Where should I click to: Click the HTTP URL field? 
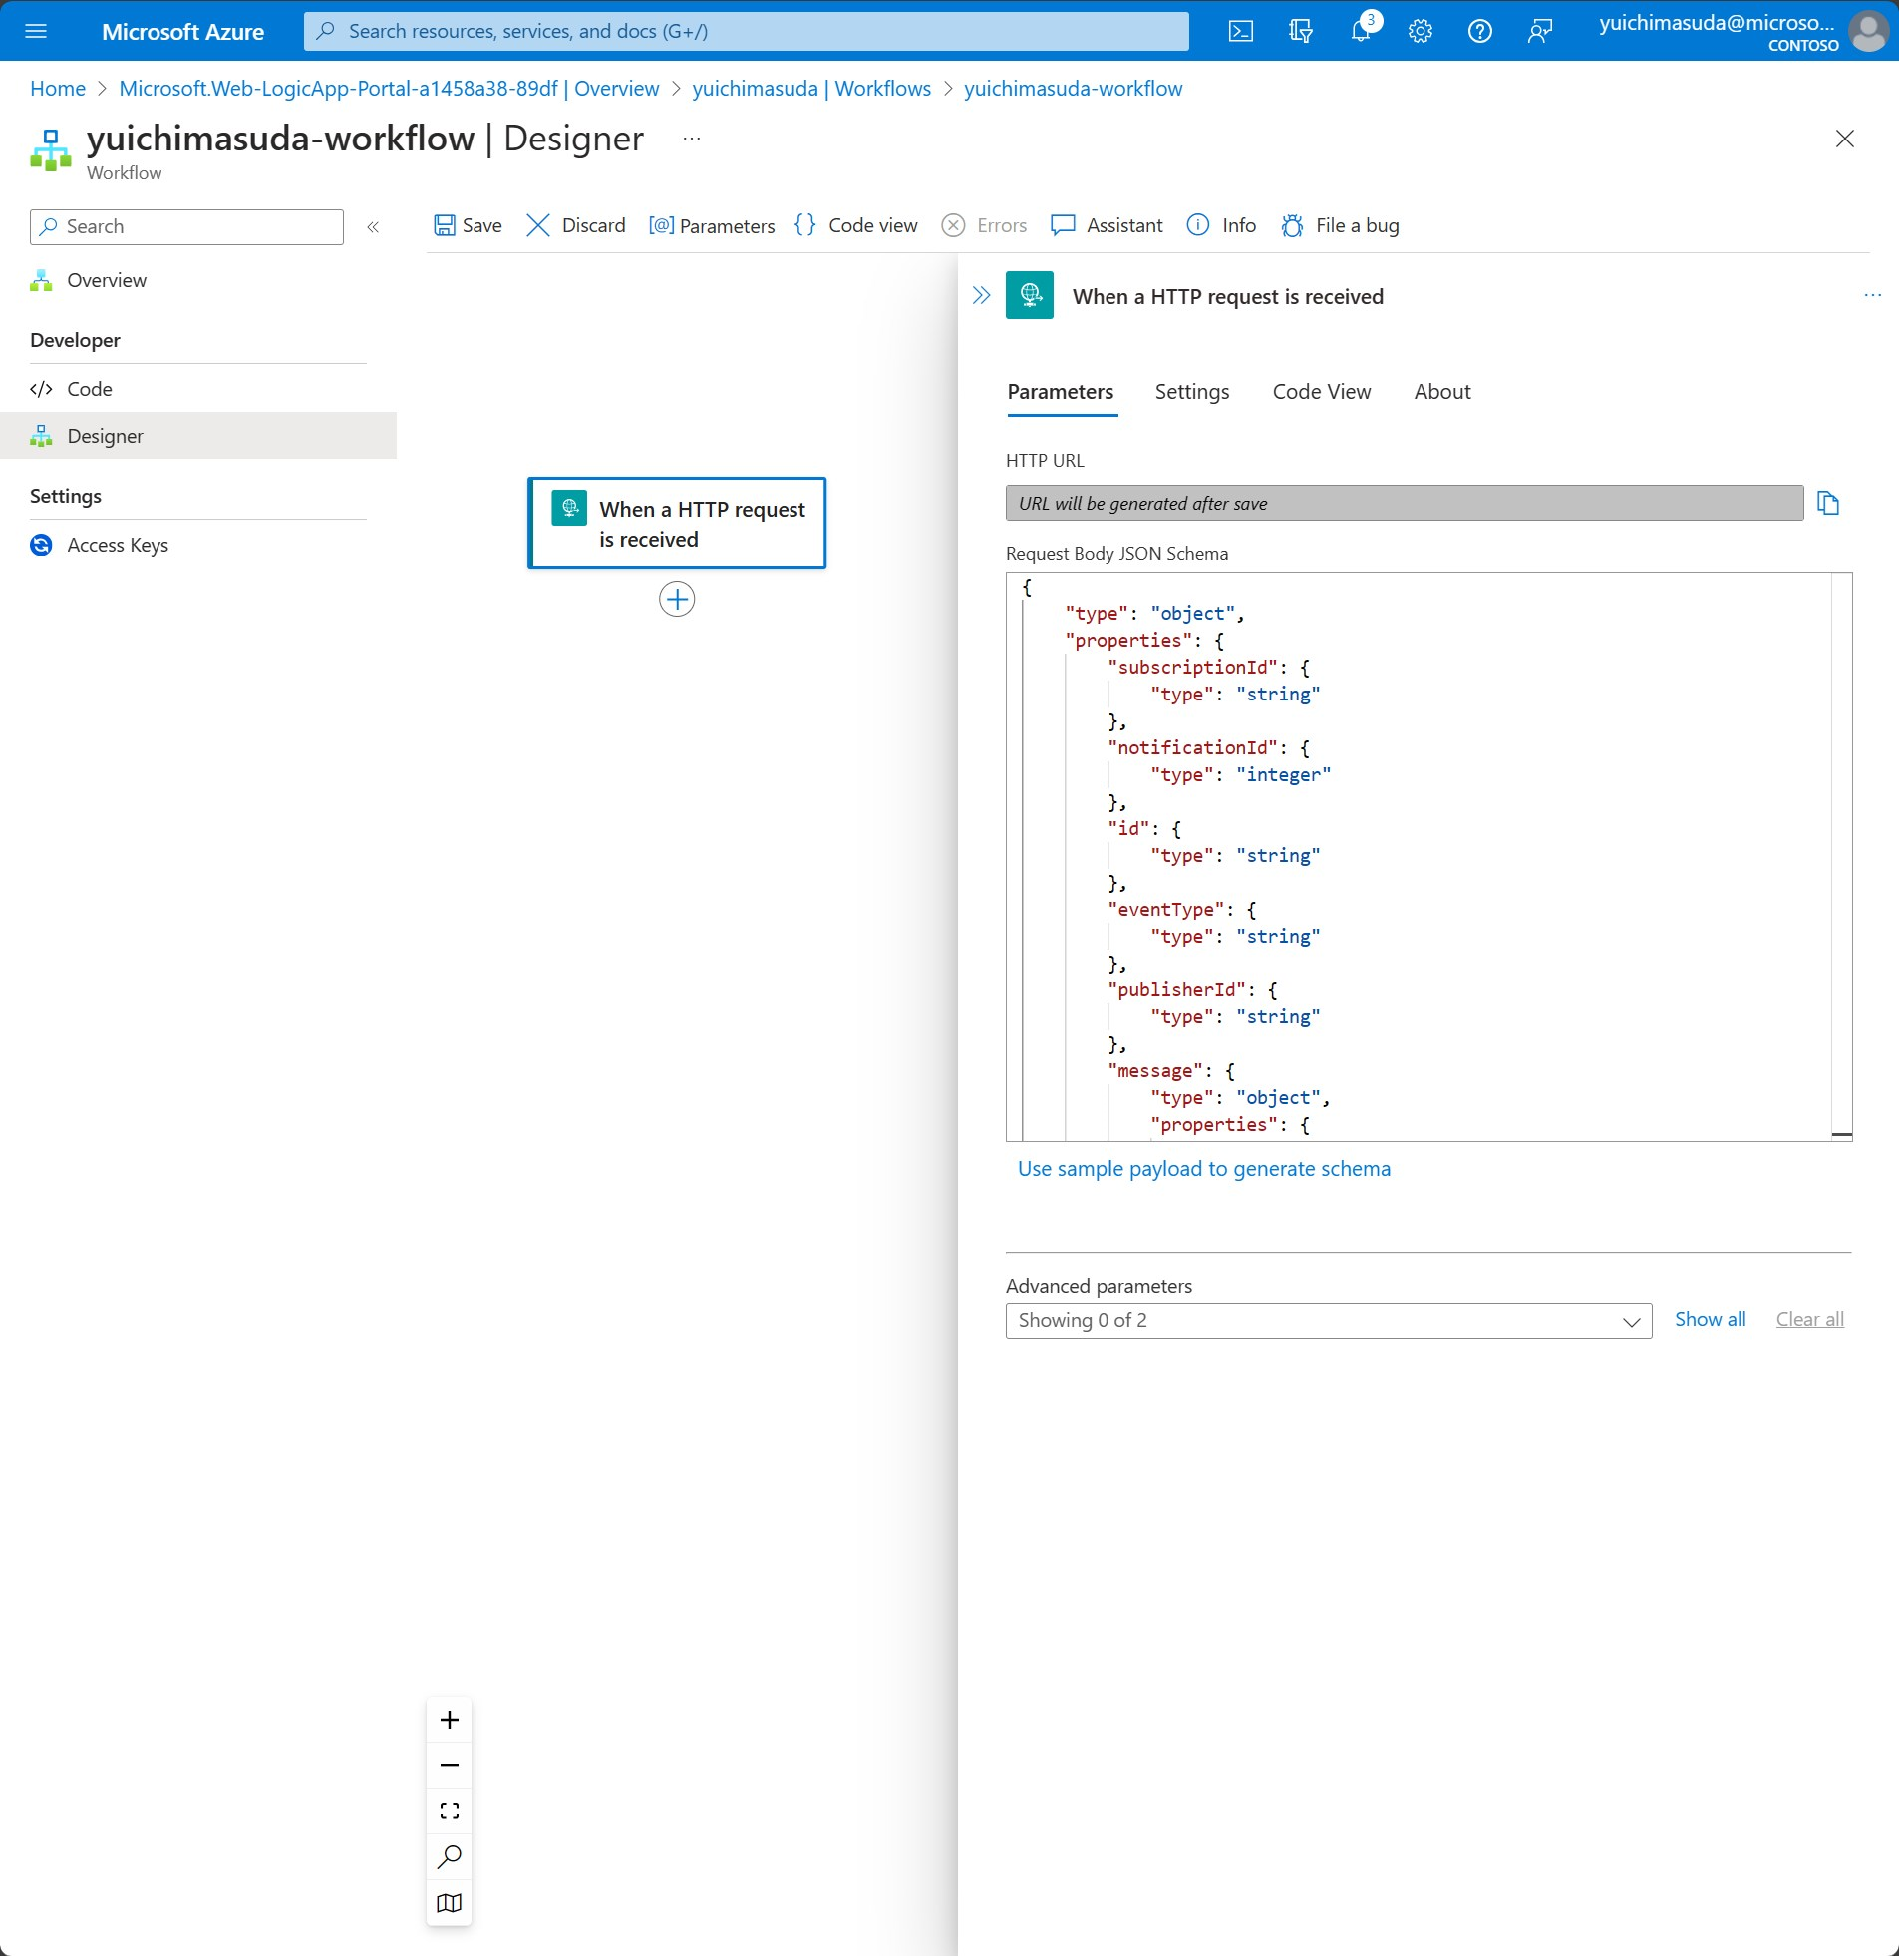1405,504
